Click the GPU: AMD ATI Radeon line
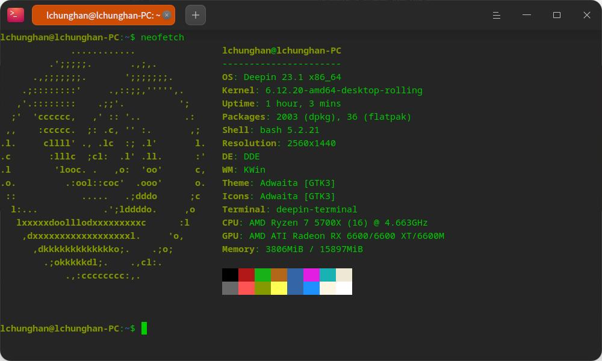This screenshot has width=602, height=361. click(x=333, y=236)
